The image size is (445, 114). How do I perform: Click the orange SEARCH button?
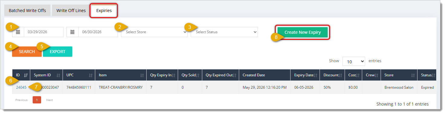27,52
